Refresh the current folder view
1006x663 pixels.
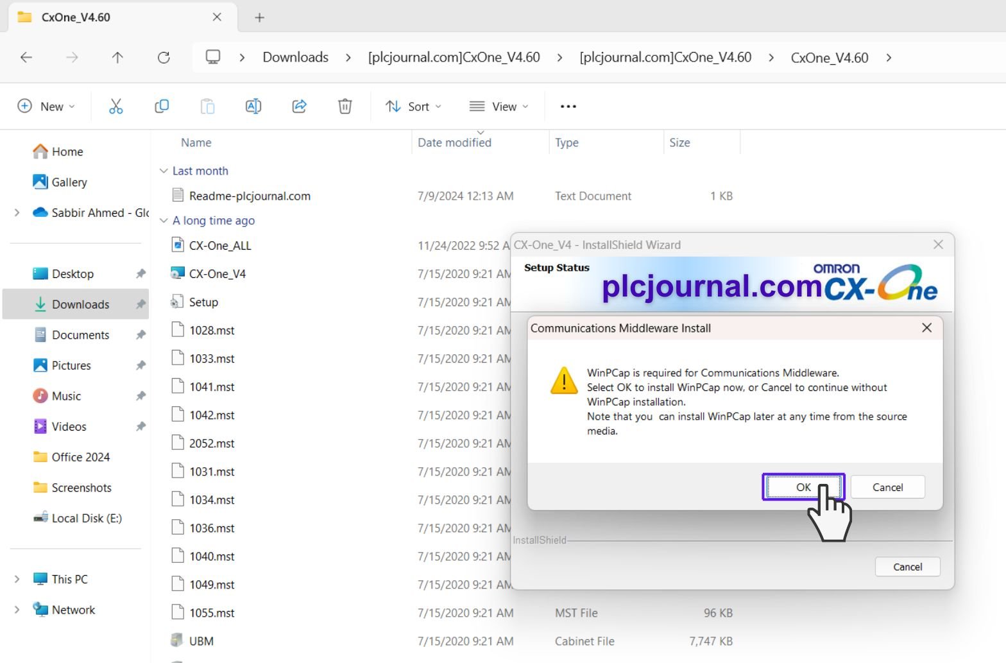tap(164, 57)
